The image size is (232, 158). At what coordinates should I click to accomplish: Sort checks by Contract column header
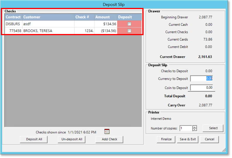tap(13, 17)
